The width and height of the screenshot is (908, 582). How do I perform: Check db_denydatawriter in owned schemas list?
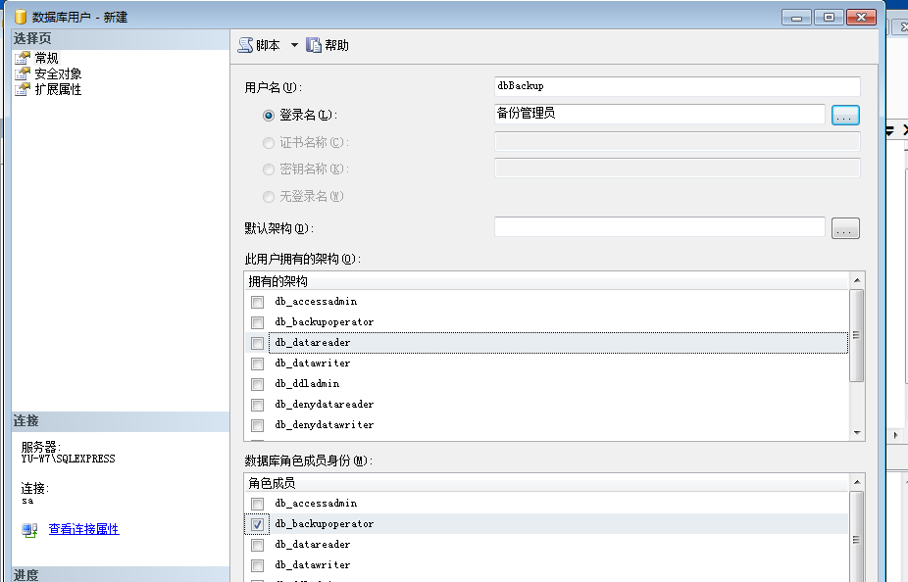[258, 425]
